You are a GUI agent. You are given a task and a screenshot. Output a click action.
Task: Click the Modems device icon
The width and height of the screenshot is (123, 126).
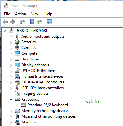pyautogui.click(x=17, y=122)
